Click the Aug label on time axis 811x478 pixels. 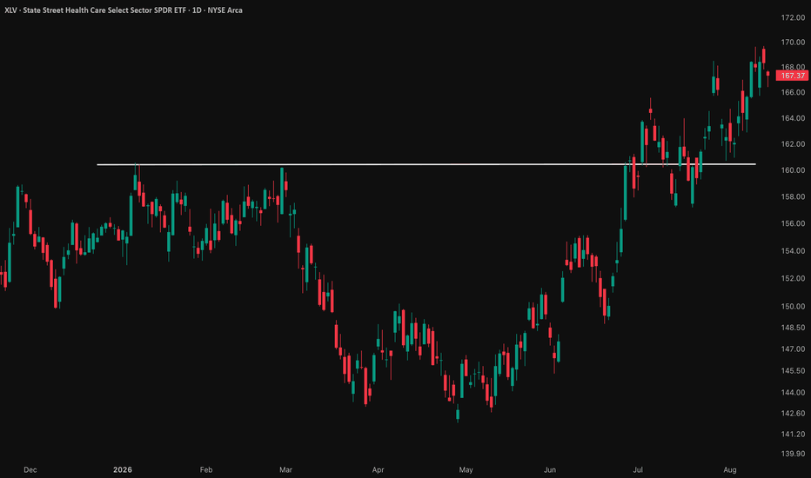coord(730,469)
